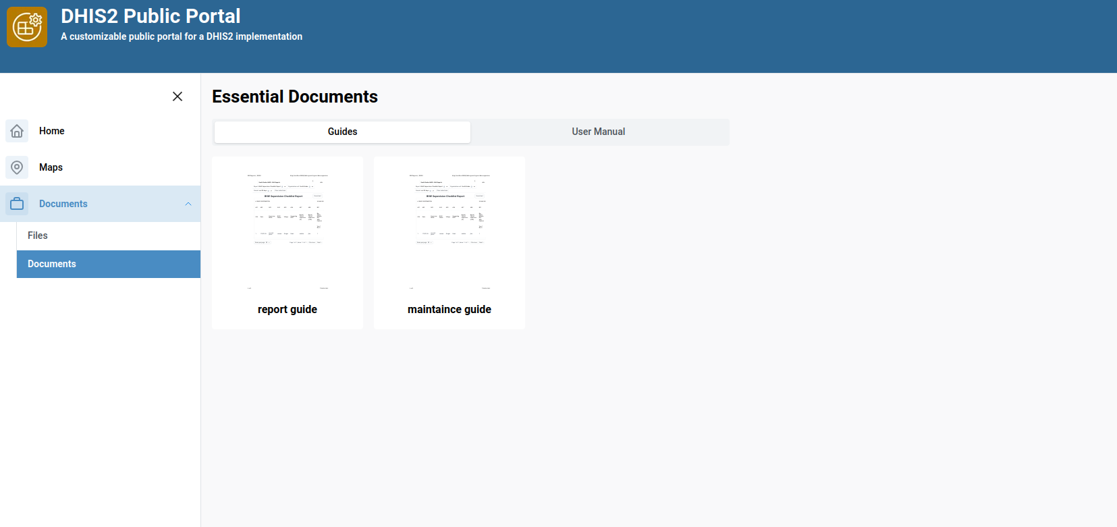Collapse the Documents menu chevron
This screenshot has width=1117, height=527.
[188, 204]
